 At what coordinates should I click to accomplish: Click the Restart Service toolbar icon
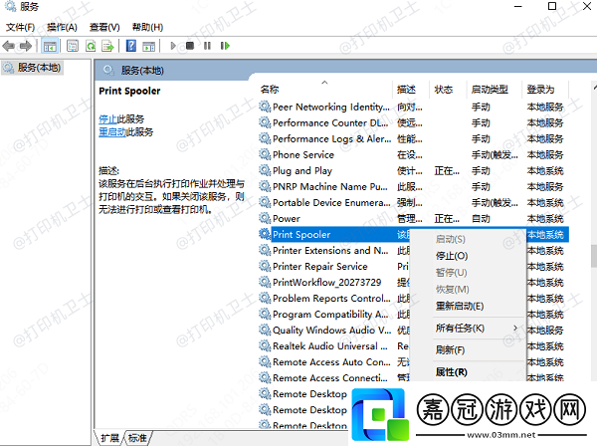[225, 46]
